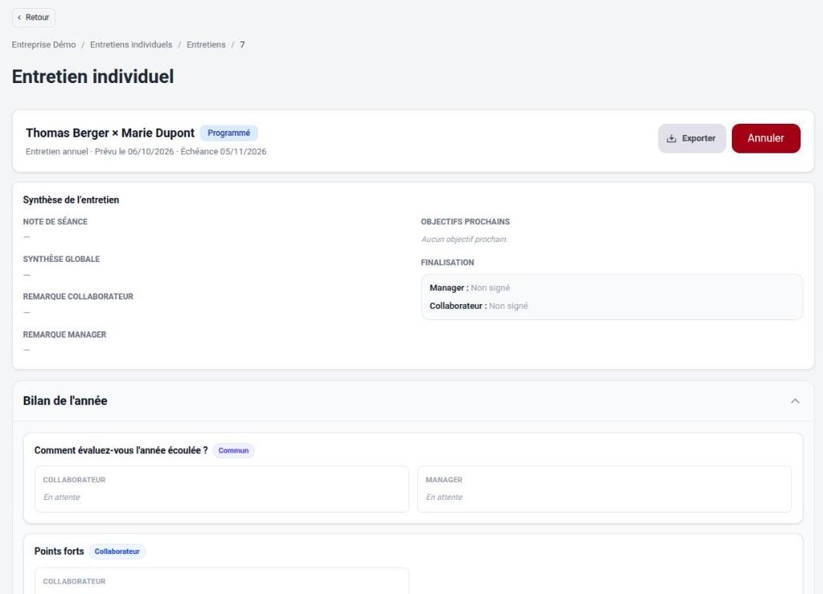Click the Points forts heading
Image resolution: width=823 pixels, height=594 pixels.
pyautogui.click(x=59, y=552)
